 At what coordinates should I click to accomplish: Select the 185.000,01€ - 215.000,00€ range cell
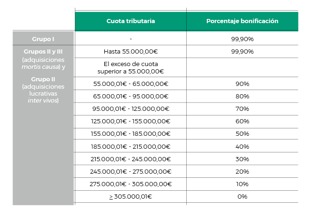pyautogui.click(x=130, y=146)
